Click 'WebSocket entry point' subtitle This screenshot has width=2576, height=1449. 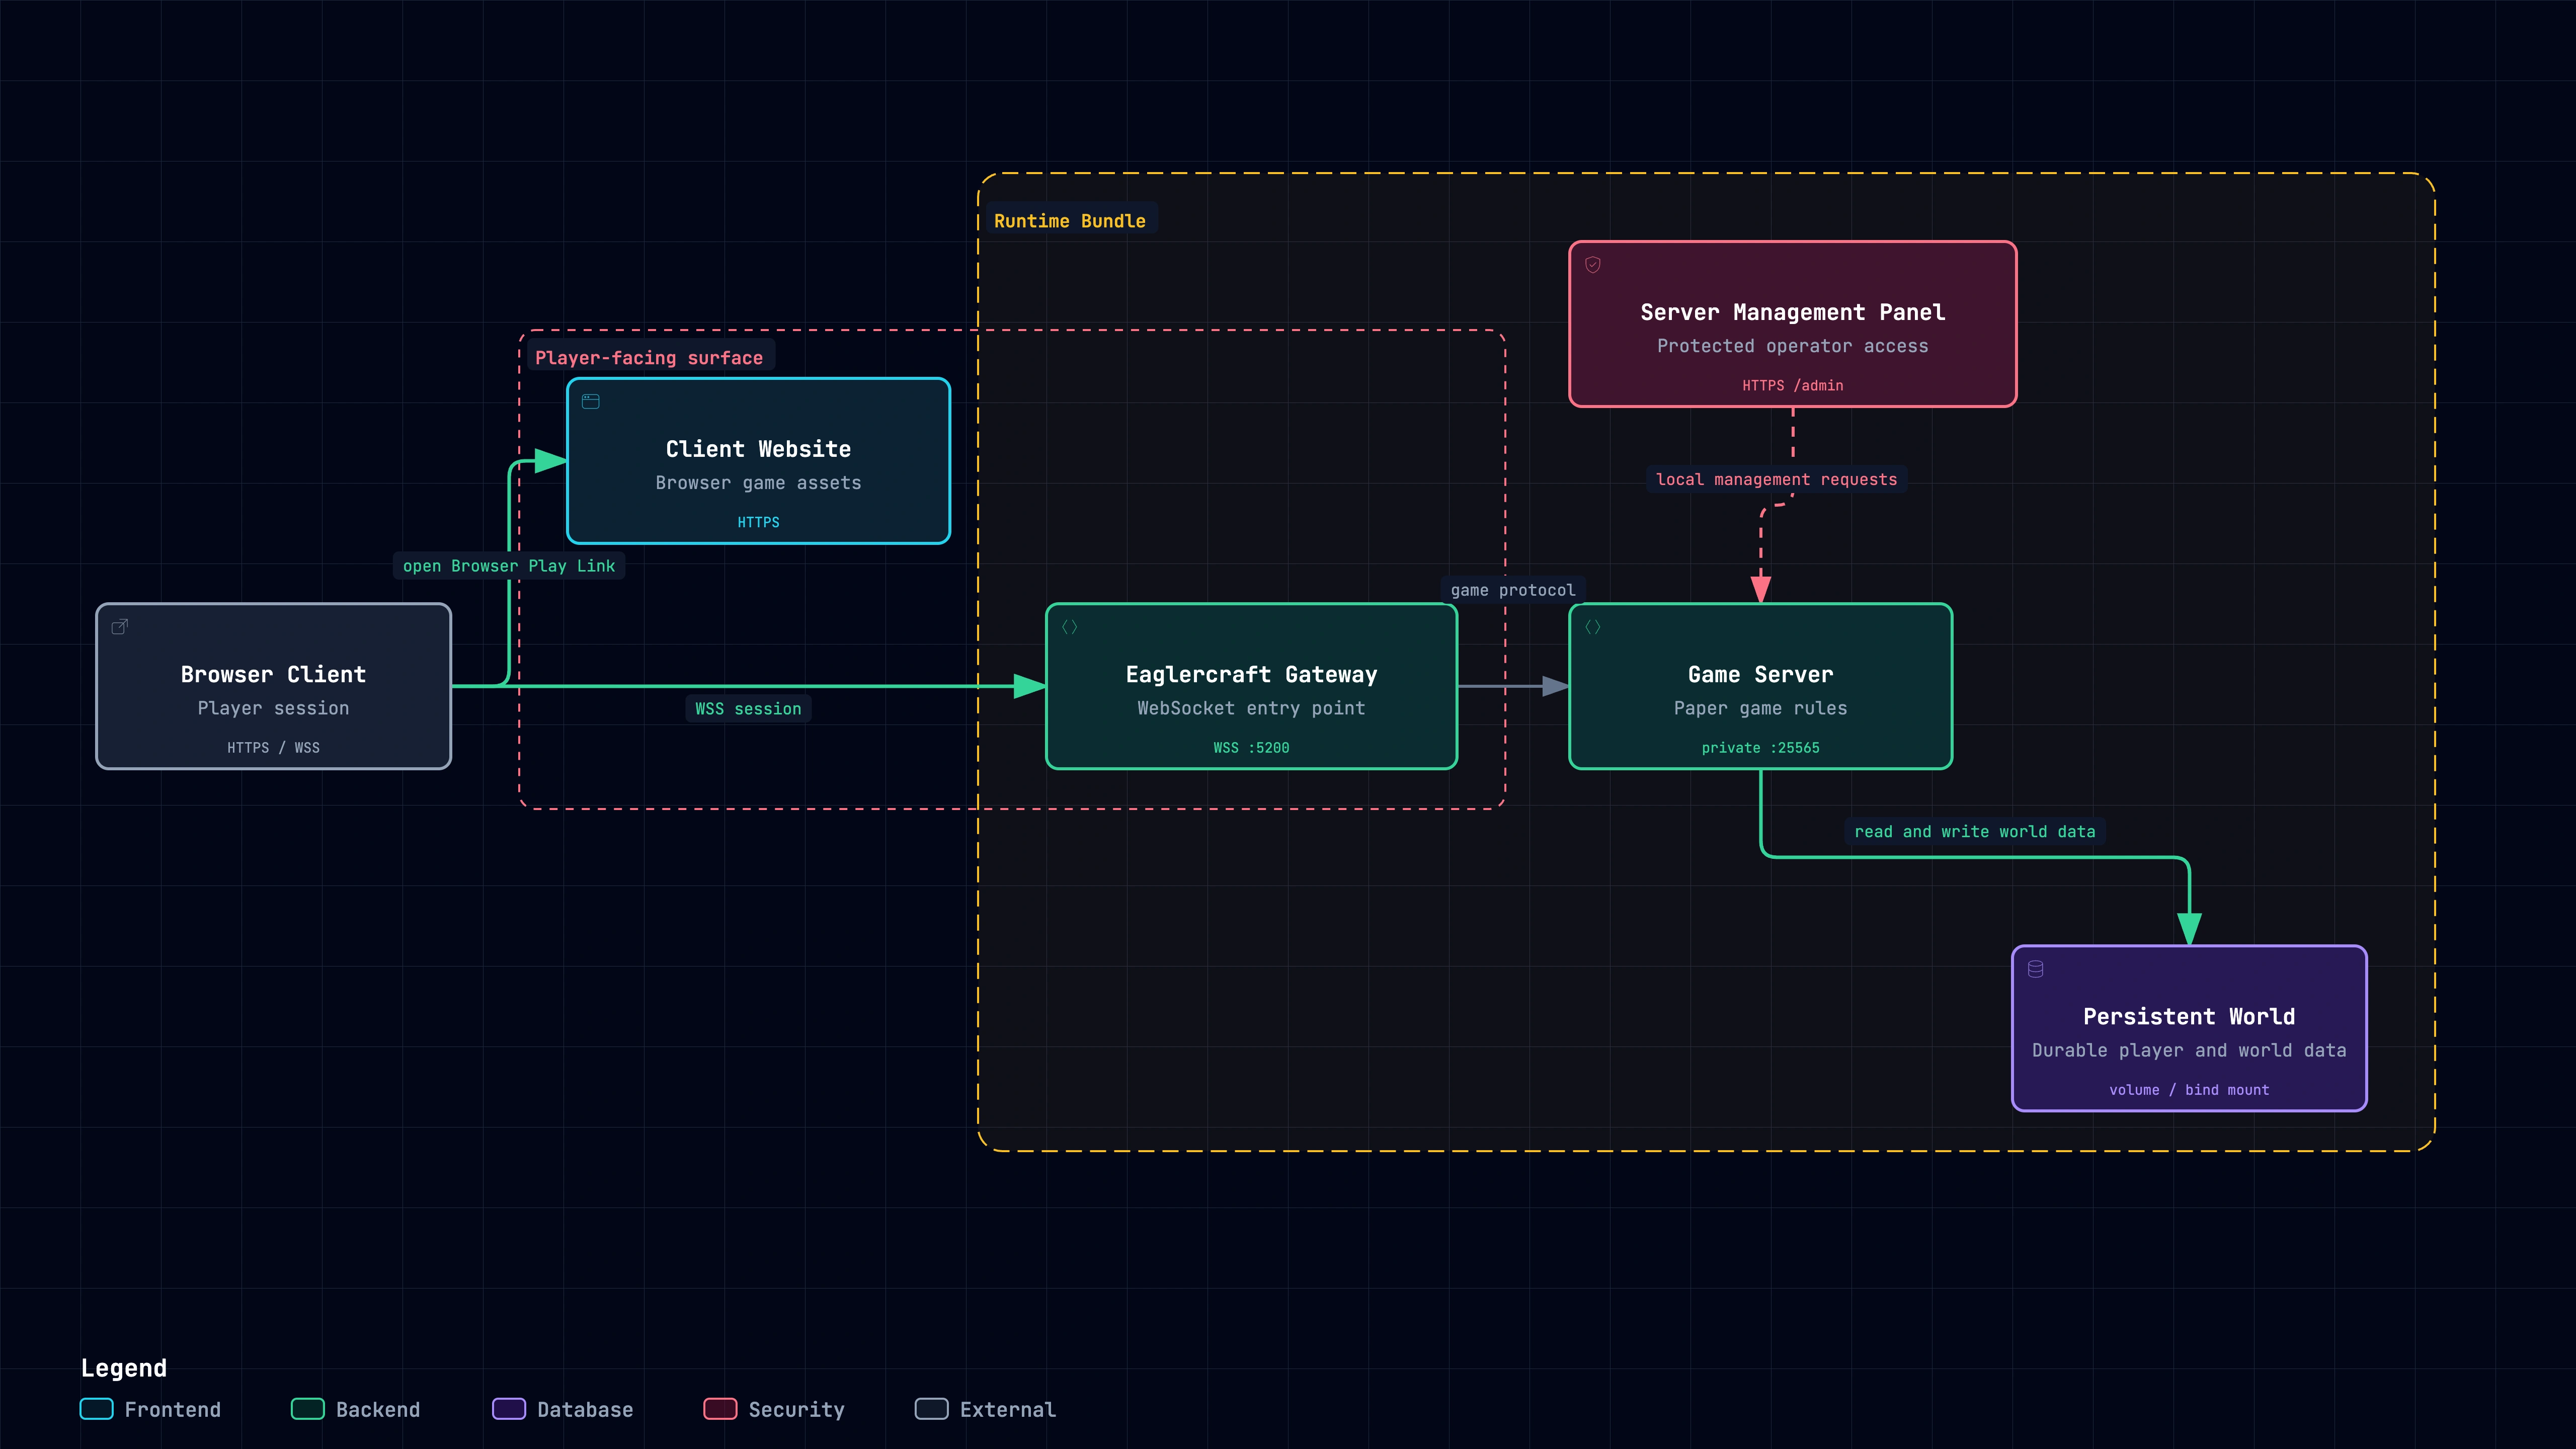pyautogui.click(x=1251, y=708)
